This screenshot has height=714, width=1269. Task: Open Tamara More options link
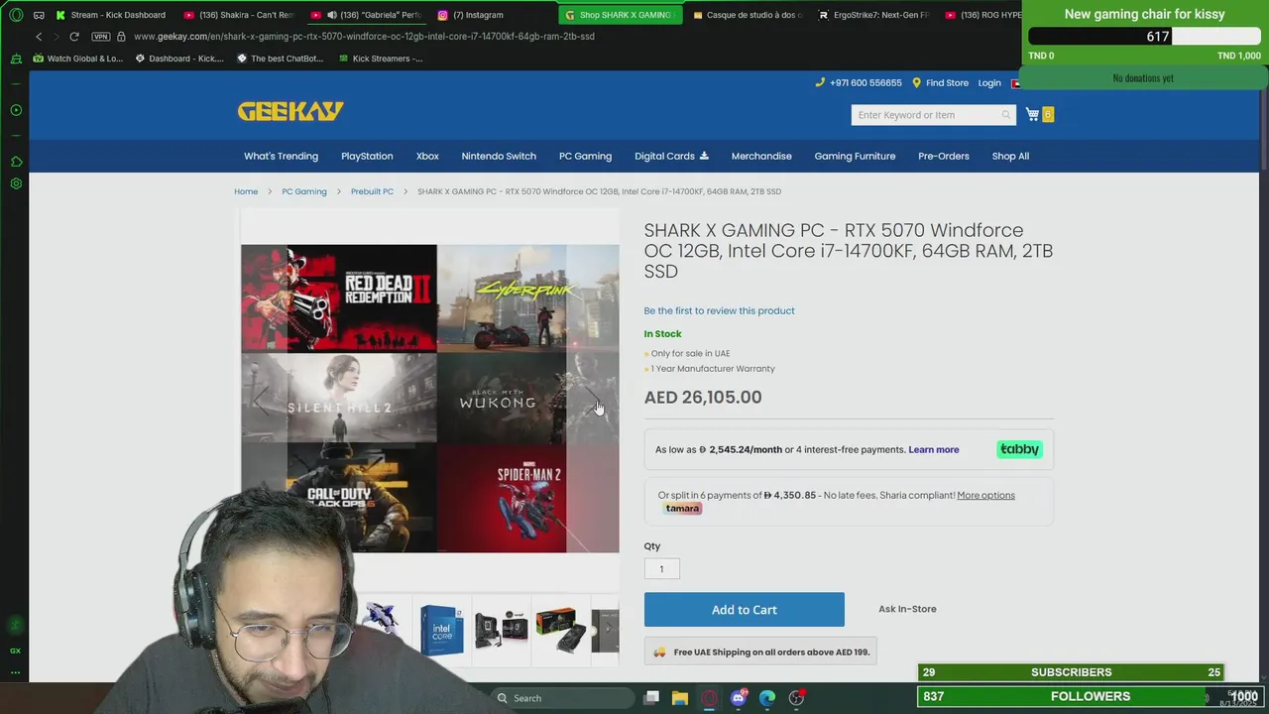click(x=985, y=495)
